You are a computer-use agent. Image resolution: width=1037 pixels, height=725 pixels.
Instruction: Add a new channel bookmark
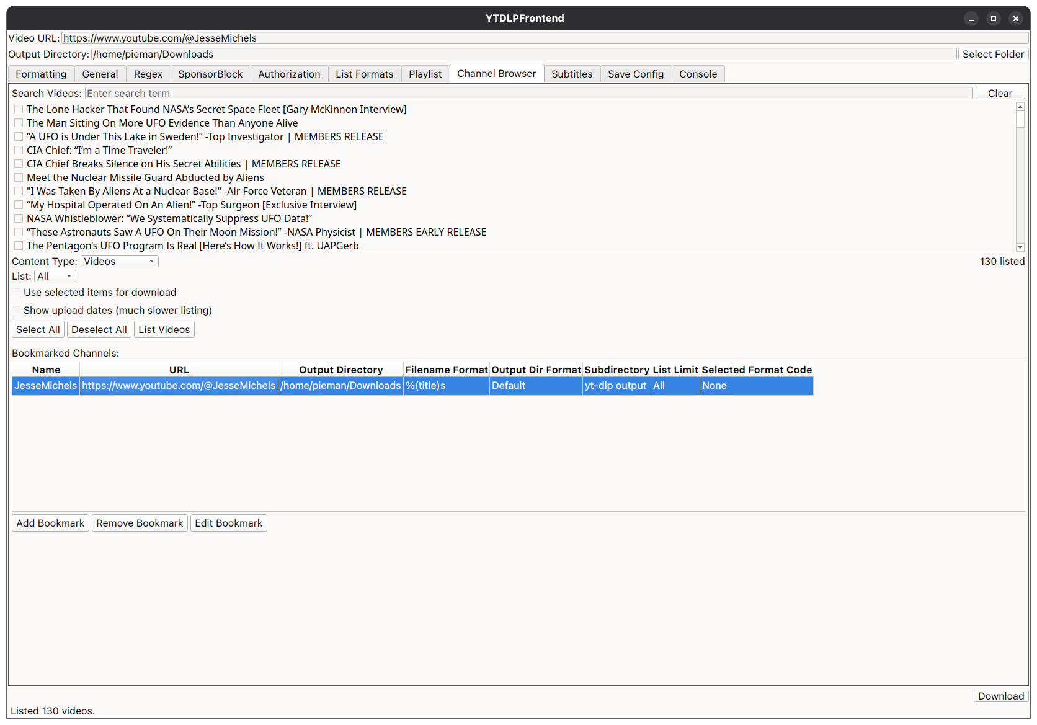click(x=50, y=523)
